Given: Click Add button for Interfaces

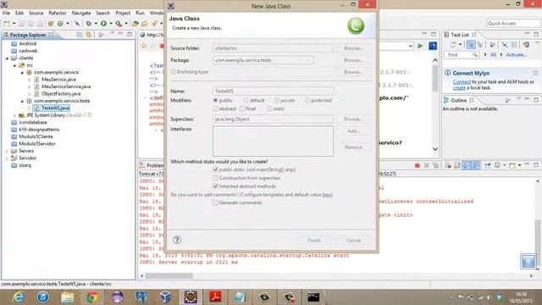Looking at the screenshot, I should [353, 131].
